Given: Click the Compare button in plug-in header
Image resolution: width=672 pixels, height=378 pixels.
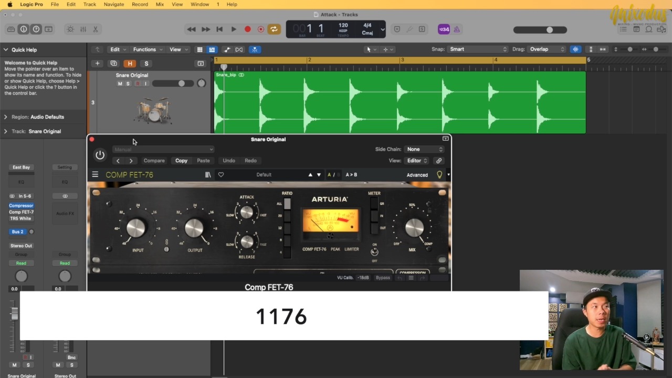Looking at the screenshot, I should (x=154, y=161).
